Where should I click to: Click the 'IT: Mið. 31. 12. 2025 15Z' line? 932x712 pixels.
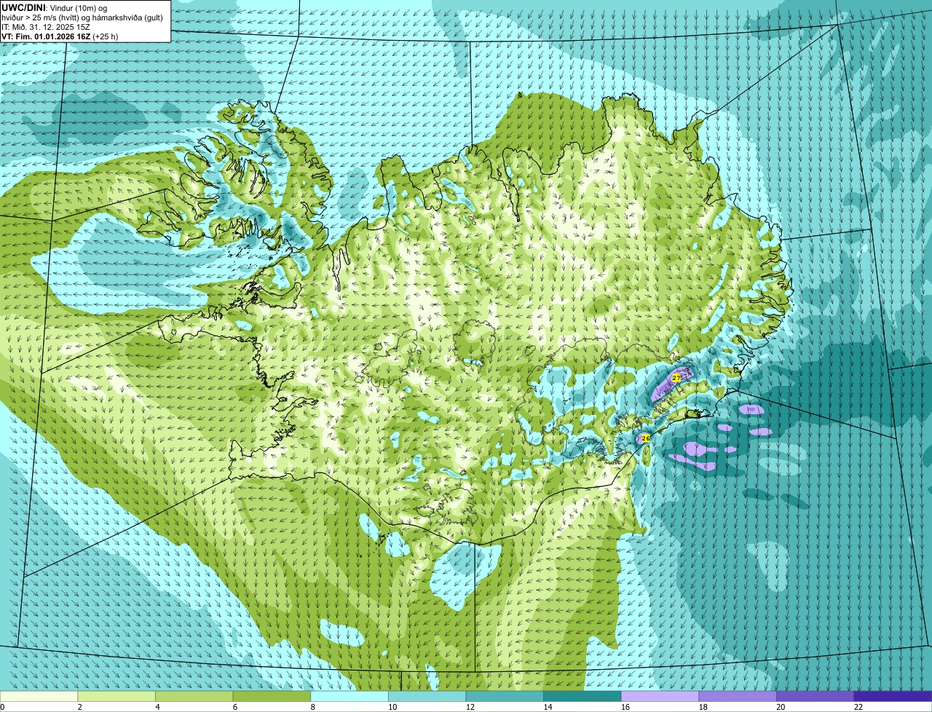pyautogui.click(x=46, y=26)
